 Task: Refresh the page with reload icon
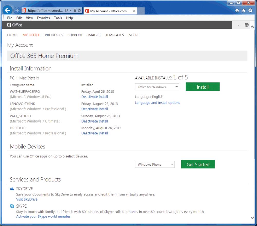pyautogui.click(x=79, y=11)
